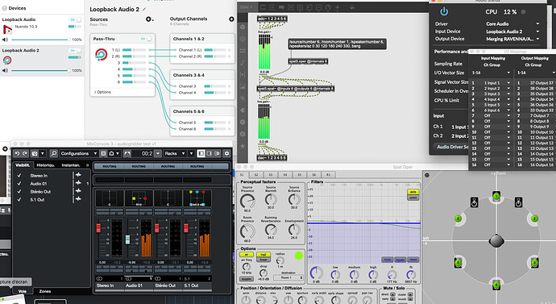The height and width of the screenshot is (304, 556).
Task: Open the Racks dropdown in MixConsole
Action: [175, 153]
